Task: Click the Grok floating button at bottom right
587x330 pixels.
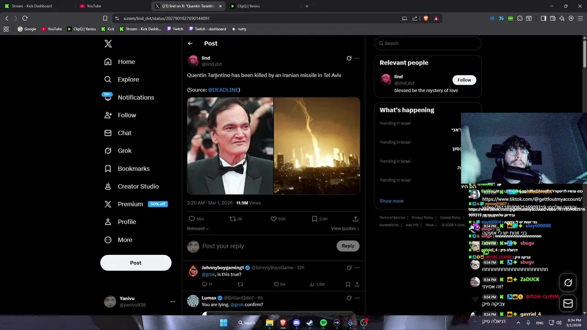Action: 568,283
